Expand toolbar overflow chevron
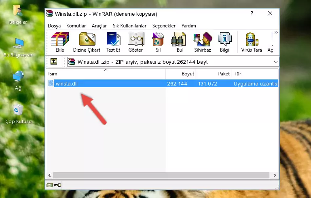311x198 pixels. (276, 32)
